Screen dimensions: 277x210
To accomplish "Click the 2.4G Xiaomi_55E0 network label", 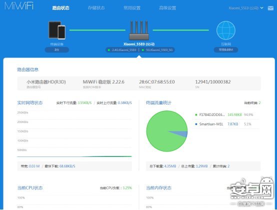I will (124, 50).
